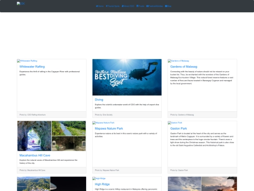
Task: Select the 'Photo by: CDO Rafting Adventure' credit
Action: pos(32,115)
